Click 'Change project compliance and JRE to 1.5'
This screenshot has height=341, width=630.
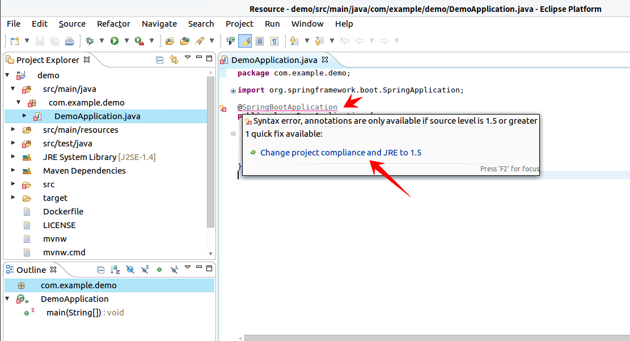point(341,153)
